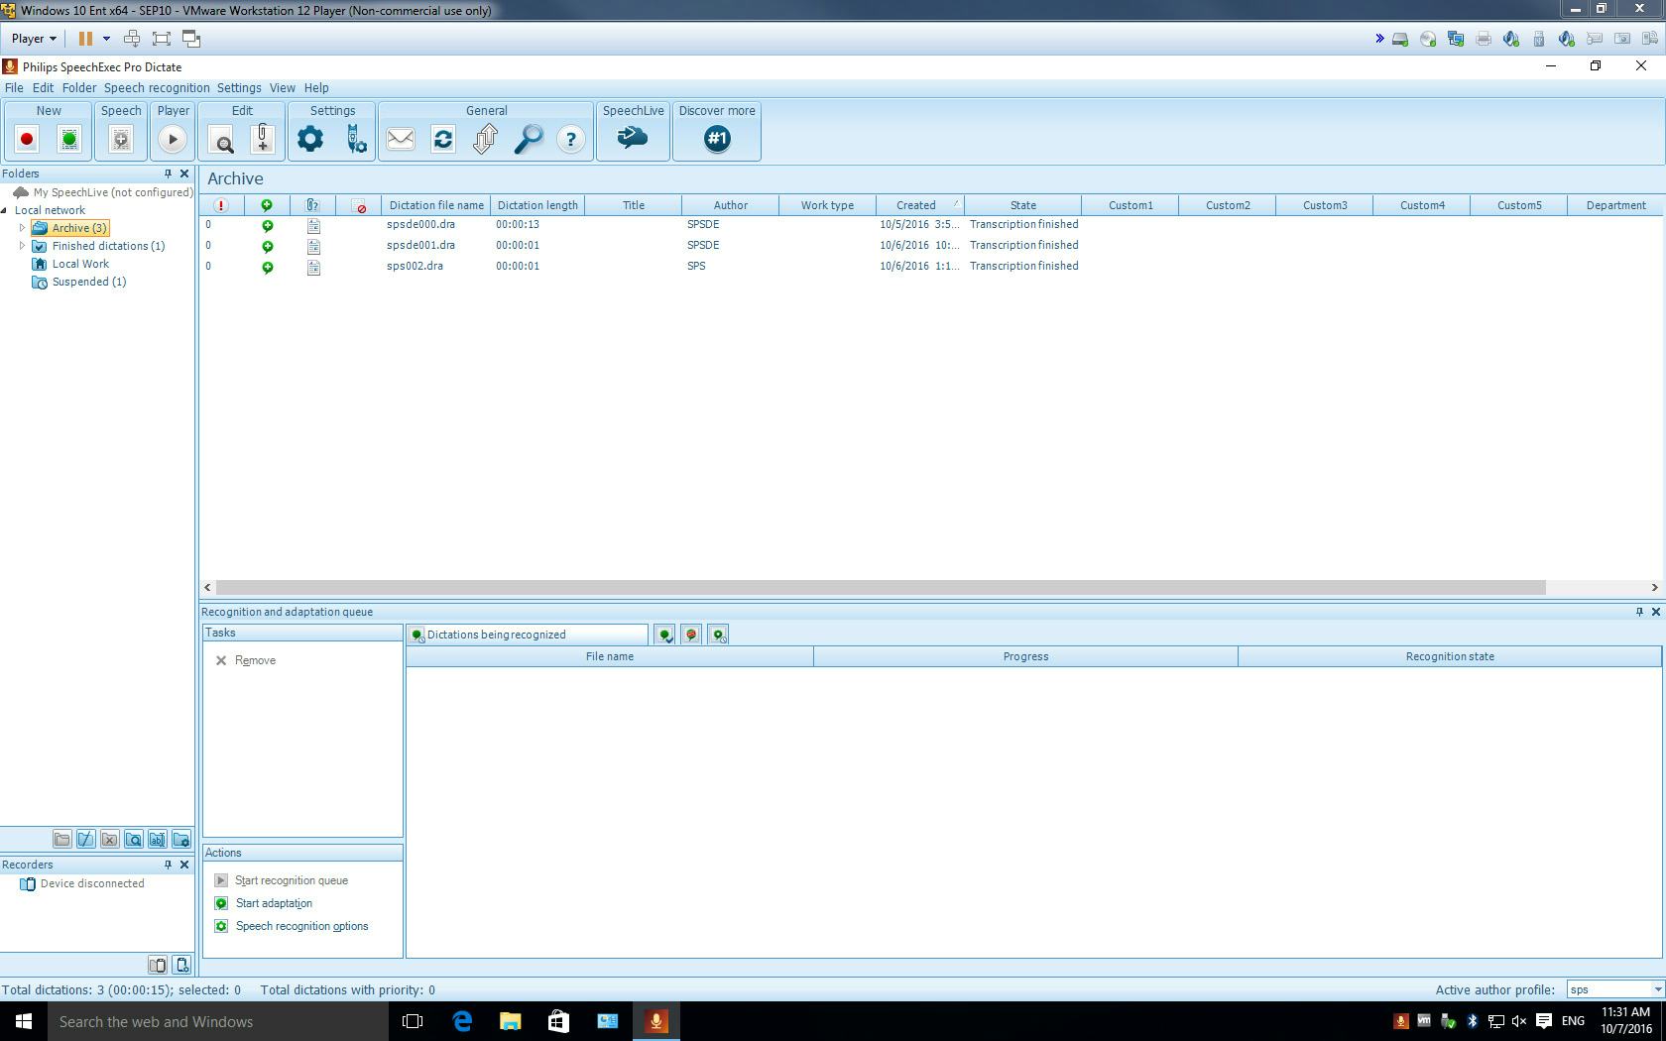
Task: Click the email dictation envelope icon
Action: click(400, 139)
